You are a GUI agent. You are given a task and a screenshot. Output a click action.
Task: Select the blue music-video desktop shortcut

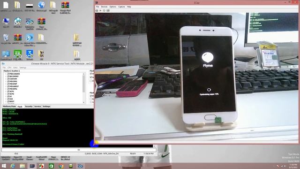[x=30, y=38]
